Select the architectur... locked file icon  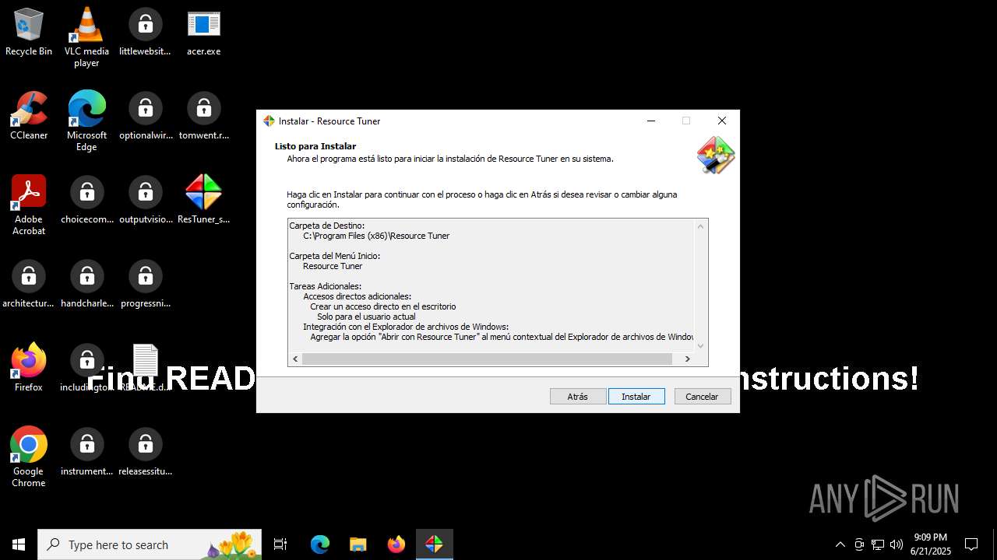pos(29,285)
